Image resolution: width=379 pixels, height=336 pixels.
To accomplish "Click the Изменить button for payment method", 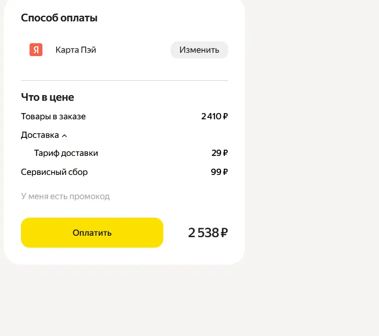I will [199, 50].
